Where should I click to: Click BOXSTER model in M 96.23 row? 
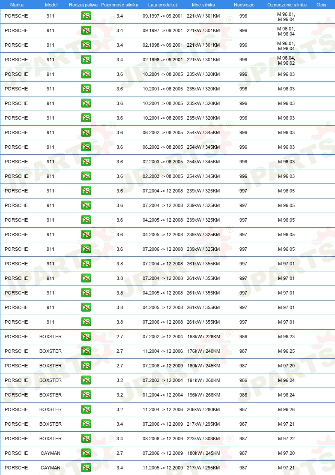coord(51,337)
